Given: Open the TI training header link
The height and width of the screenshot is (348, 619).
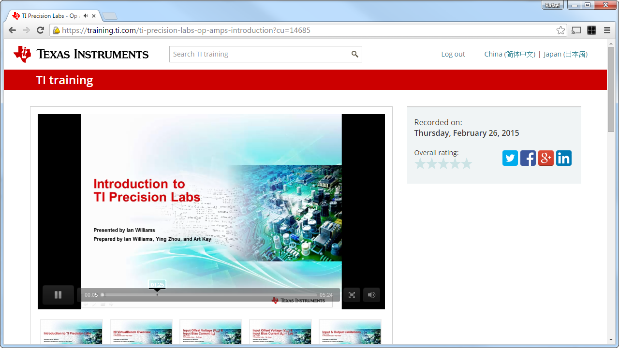Looking at the screenshot, I should tap(64, 80).
